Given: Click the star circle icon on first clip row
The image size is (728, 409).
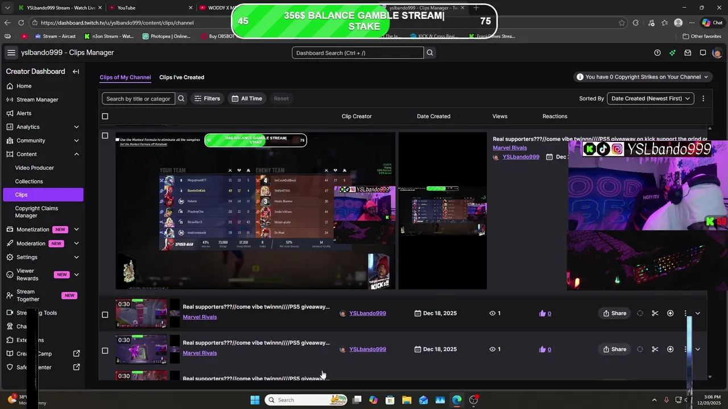Looking at the screenshot, I should point(670,313).
